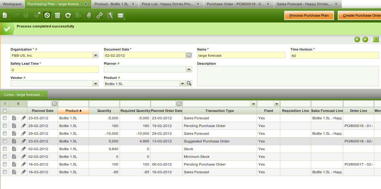This screenshot has width=381, height=189.
Task: Click the Undo changes toolbar icon
Action: click(47, 15)
